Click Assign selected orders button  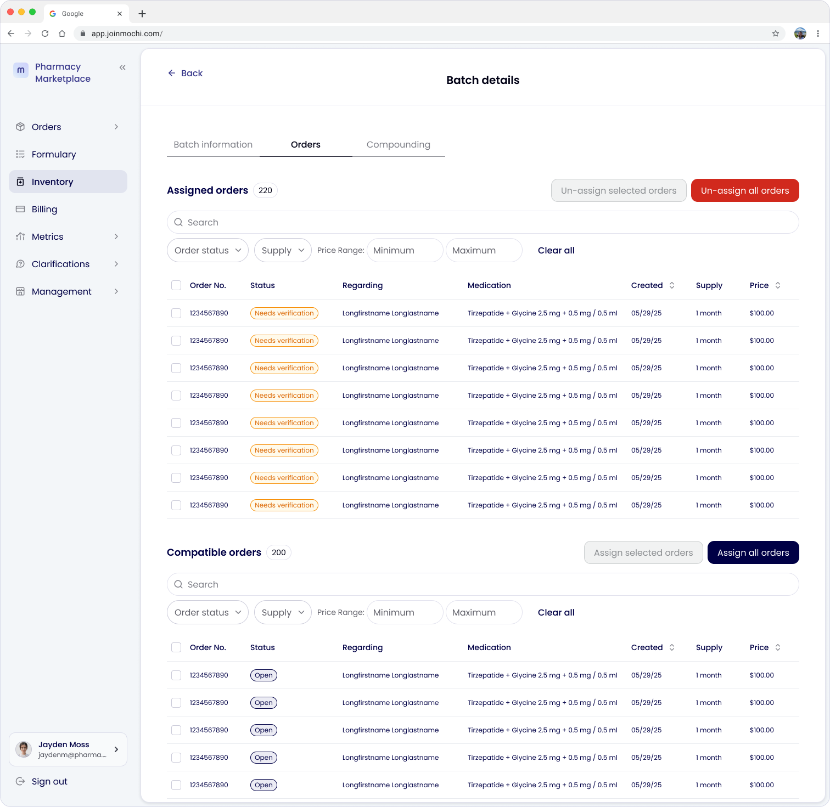point(643,552)
